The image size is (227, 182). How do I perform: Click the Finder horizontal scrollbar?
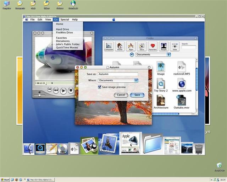166,114
